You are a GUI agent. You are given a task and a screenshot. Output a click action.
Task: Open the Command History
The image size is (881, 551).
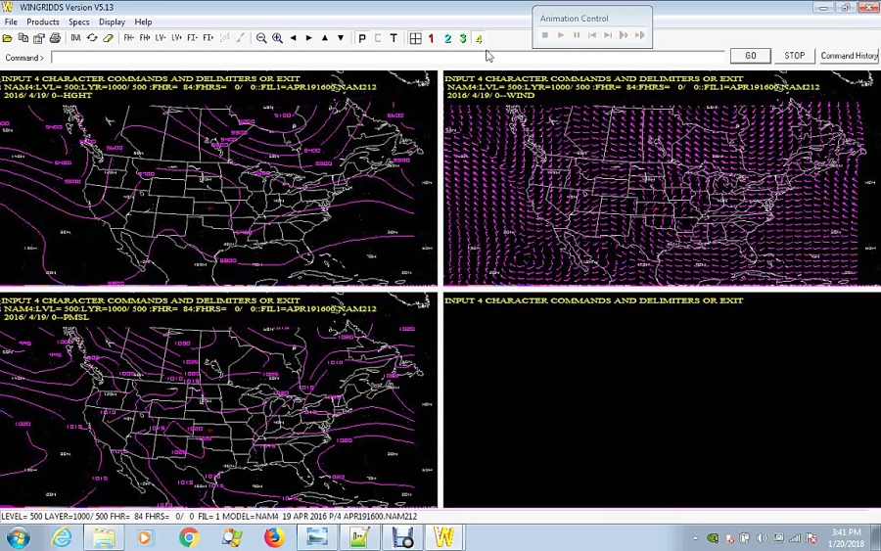click(849, 56)
